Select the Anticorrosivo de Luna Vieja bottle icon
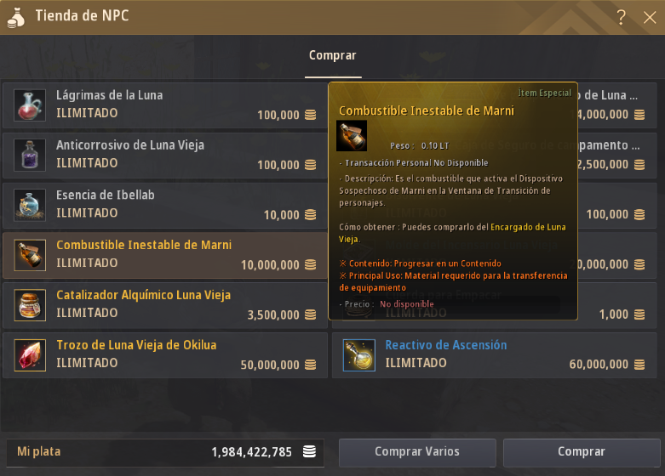The image size is (665, 476). coord(30,155)
